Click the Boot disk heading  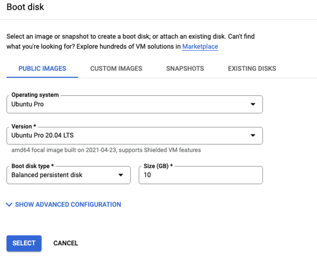[x=25, y=7]
